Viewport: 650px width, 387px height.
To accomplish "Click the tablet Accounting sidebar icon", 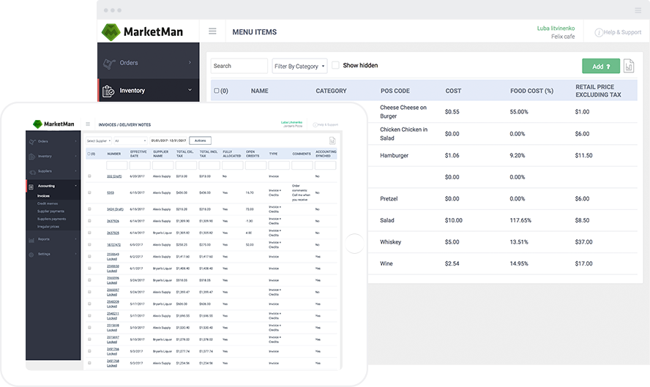I will (x=31, y=187).
